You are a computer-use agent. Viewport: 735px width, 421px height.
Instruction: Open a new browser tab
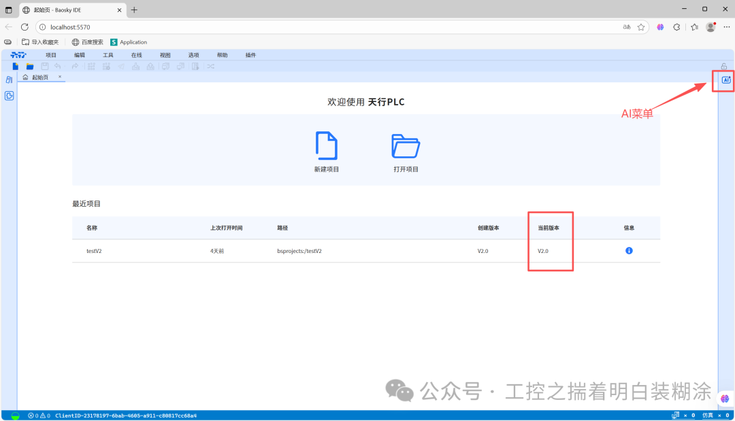pos(134,10)
